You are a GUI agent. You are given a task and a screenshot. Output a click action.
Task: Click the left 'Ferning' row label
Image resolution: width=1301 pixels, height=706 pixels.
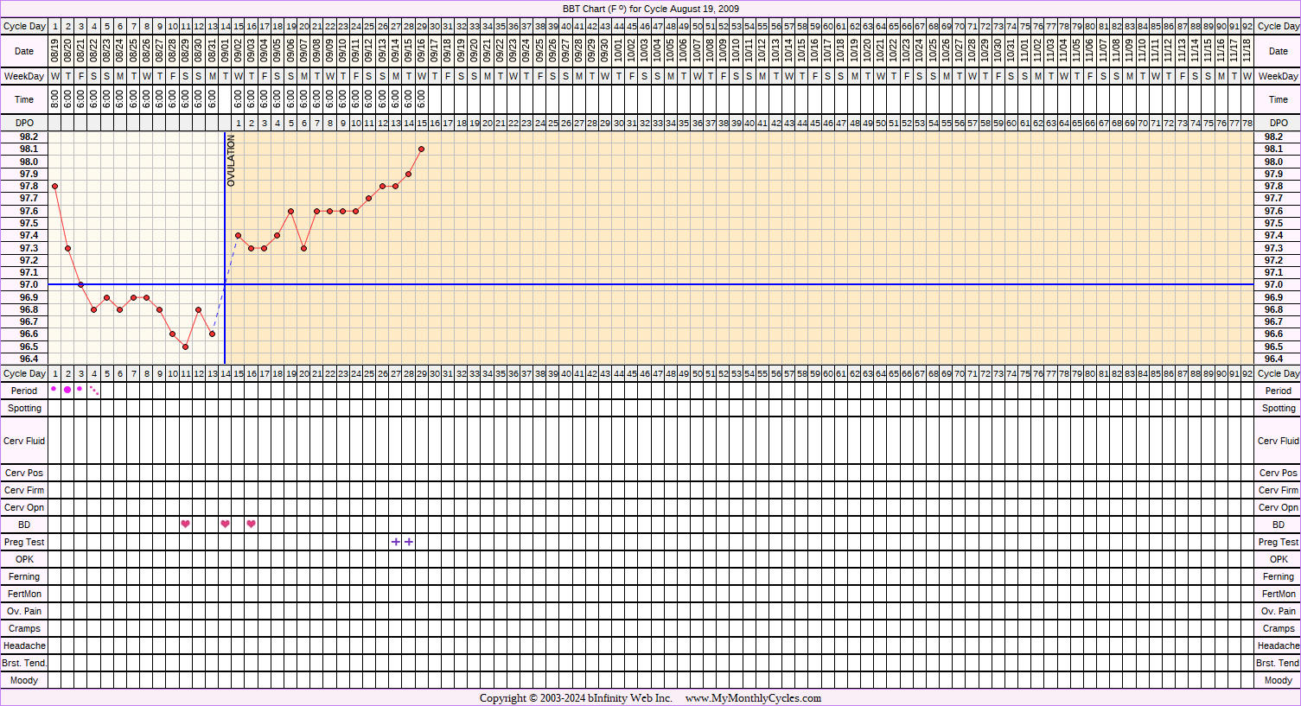pyautogui.click(x=24, y=576)
